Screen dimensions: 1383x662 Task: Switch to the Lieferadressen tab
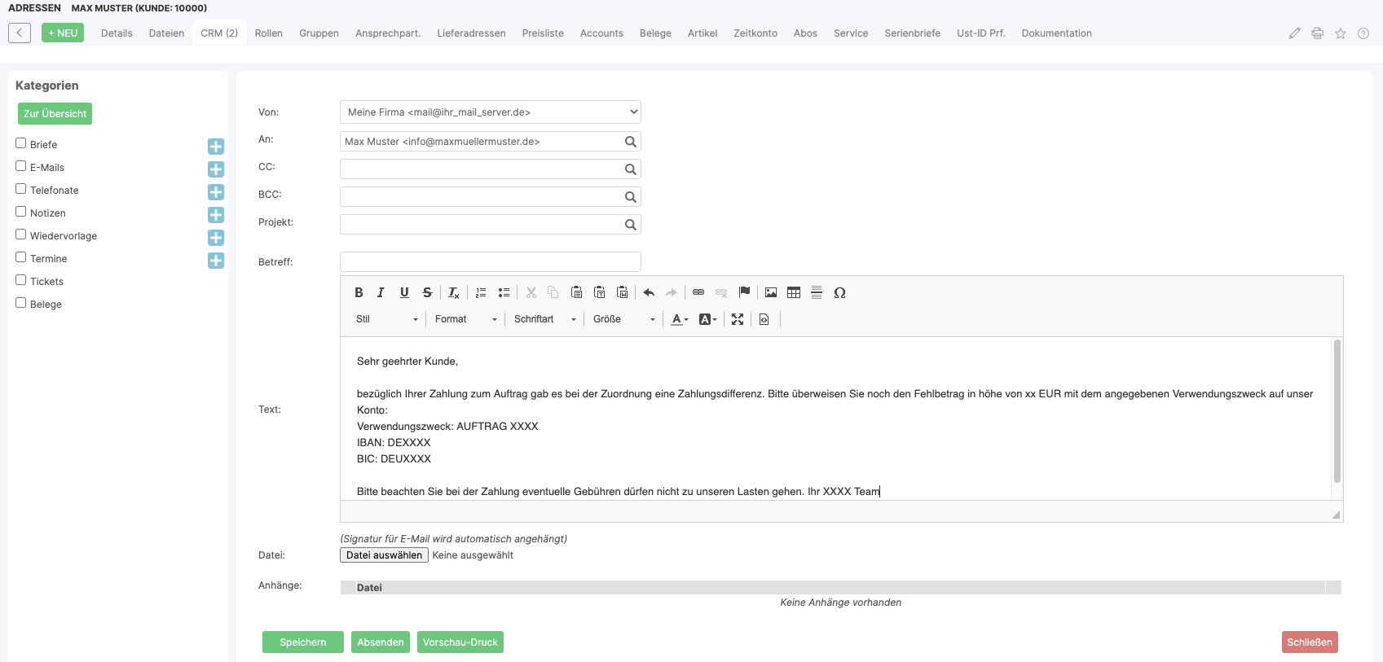pos(471,33)
